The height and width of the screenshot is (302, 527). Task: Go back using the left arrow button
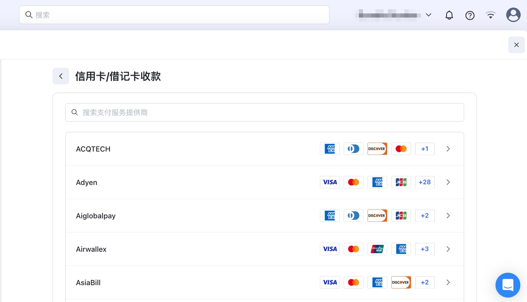(61, 76)
